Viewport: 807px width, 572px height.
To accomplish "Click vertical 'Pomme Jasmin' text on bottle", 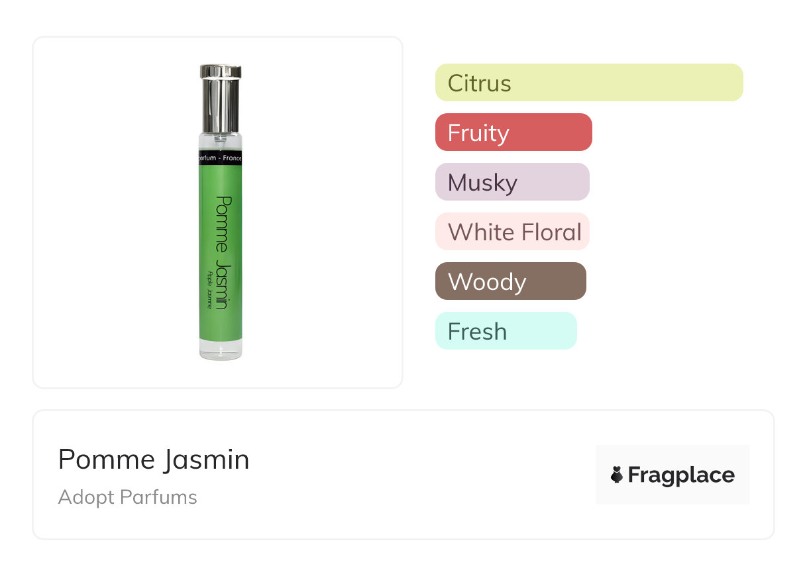I will pos(222,252).
